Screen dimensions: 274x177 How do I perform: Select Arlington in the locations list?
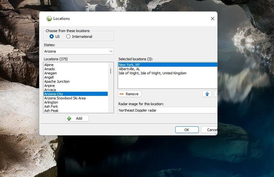[x=76, y=102]
